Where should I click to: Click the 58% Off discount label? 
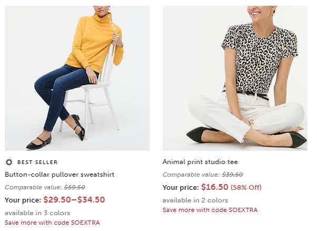pyautogui.click(x=246, y=187)
